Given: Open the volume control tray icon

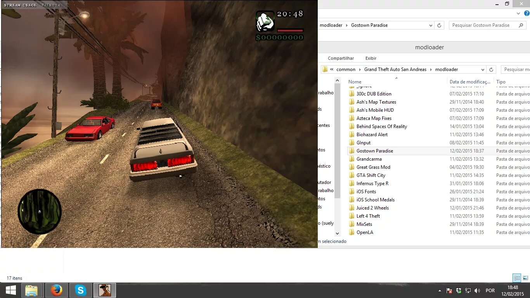Looking at the screenshot, I should pyautogui.click(x=477, y=291).
